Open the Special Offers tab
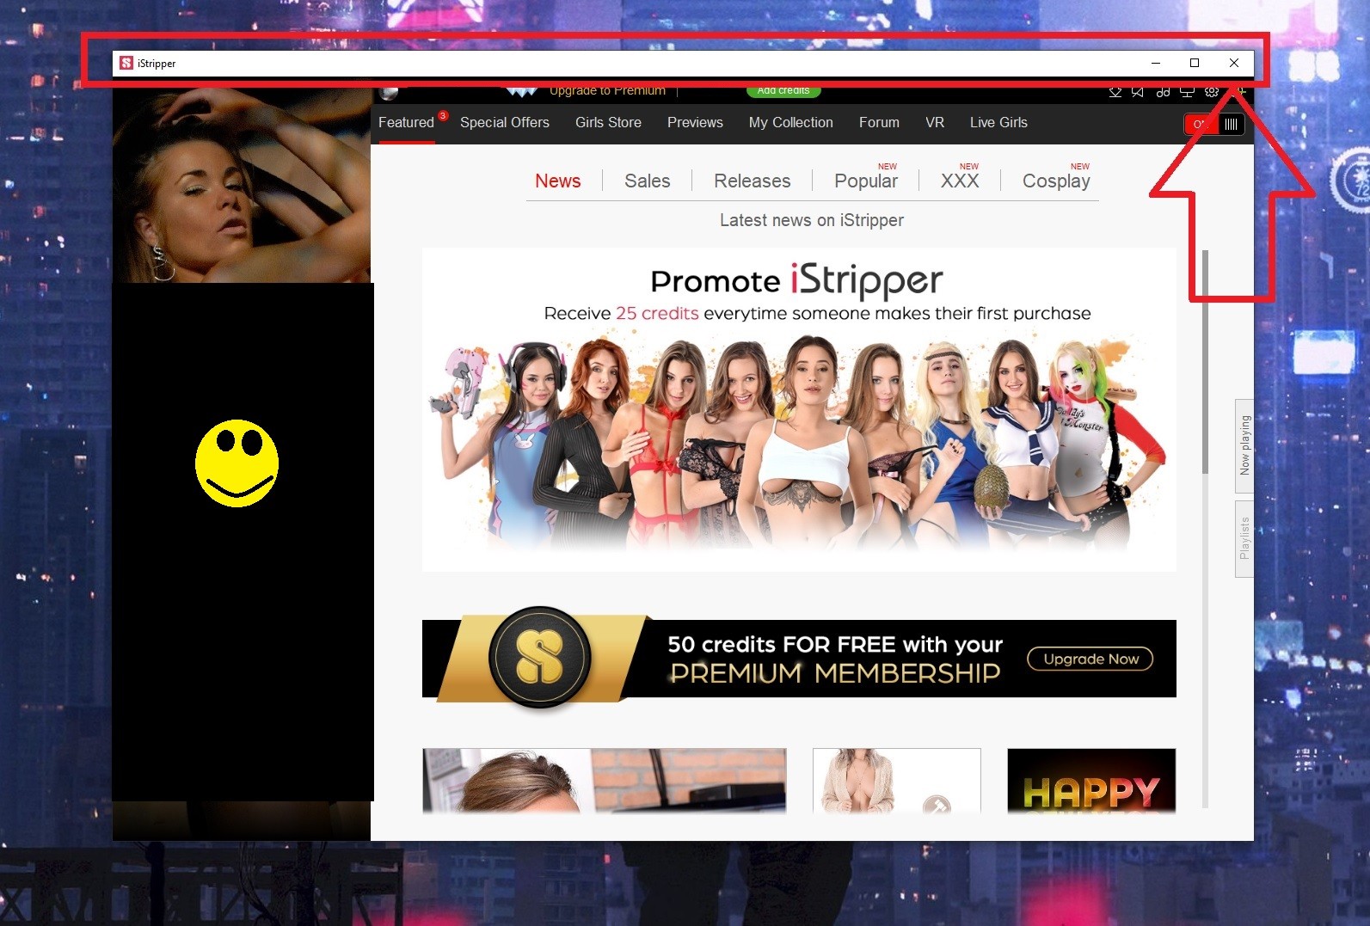This screenshot has height=926, width=1370. (505, 123)
